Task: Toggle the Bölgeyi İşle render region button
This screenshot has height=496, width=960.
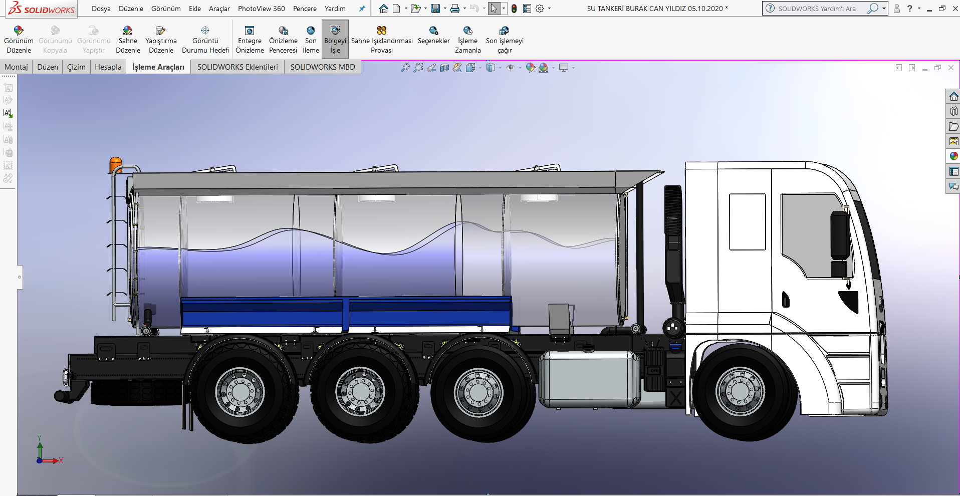Action: point(335,40)
